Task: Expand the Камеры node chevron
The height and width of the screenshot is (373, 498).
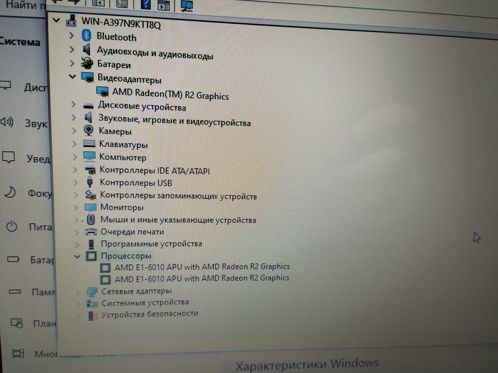Action: [74, 131]
